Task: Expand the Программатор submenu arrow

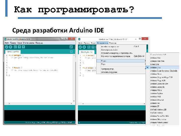Action: click(145, 69)
